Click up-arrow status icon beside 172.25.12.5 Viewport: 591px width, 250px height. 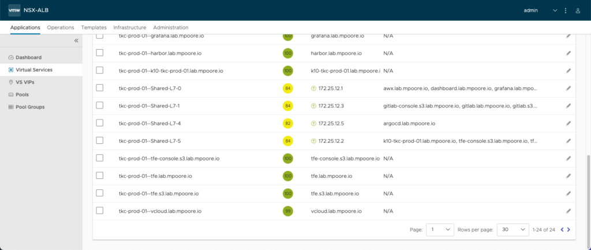(x=313, y=124)
